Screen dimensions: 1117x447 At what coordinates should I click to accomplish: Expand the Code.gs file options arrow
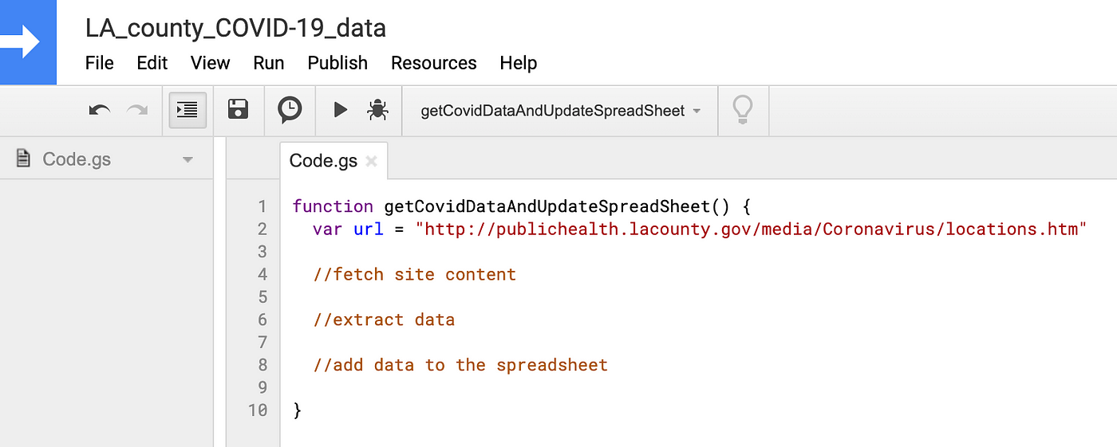click(x=187, y=159)
